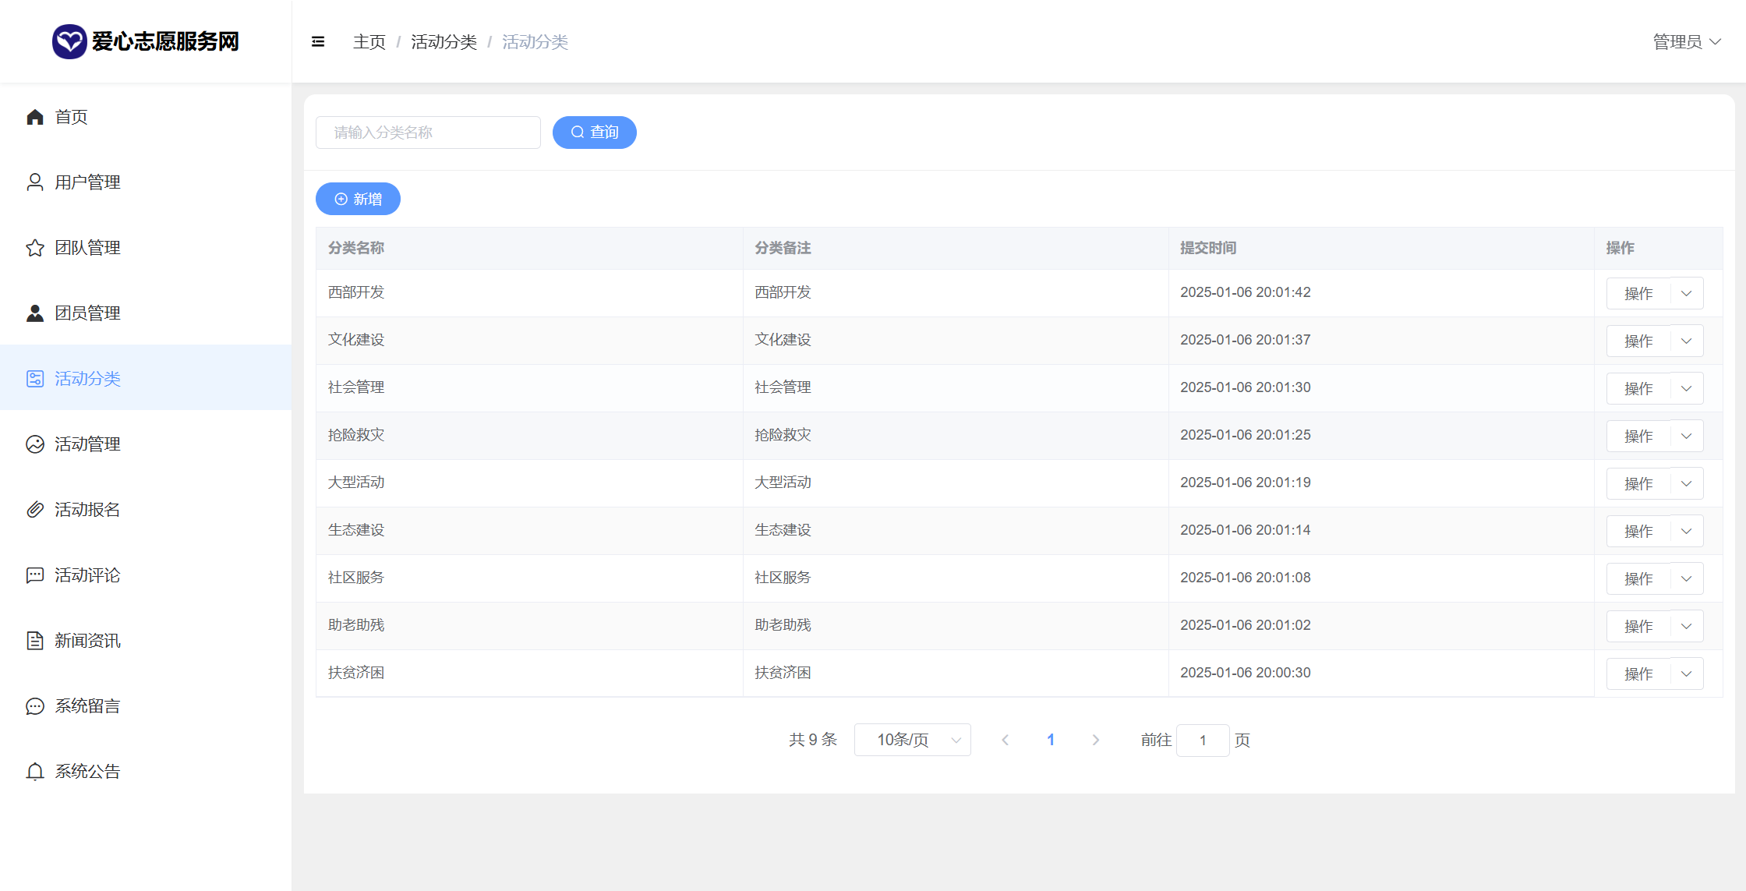The height and width of the screenshot is (891, 1746).
Task: Expand 操作 dropdown arrow for 西部开发 row
Action: [1687, 294]
